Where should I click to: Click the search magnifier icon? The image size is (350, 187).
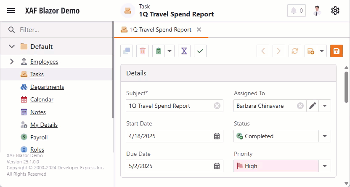pos(11,30)
